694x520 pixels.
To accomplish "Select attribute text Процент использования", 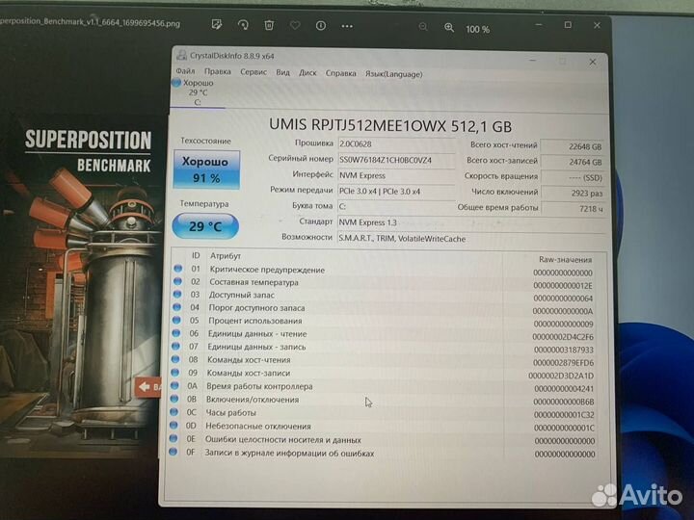I will click(254, 321).
